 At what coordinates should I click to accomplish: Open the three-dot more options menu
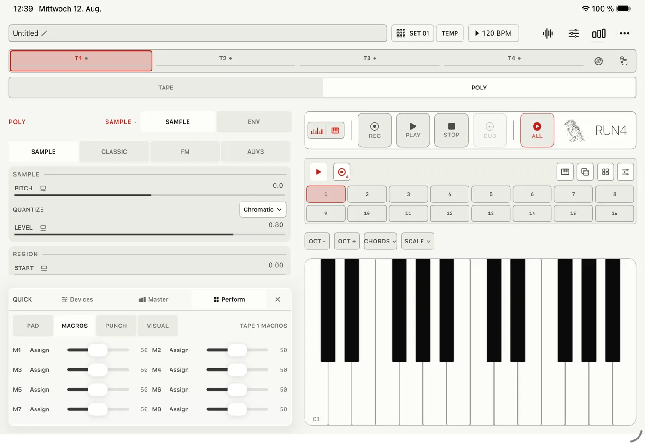[625, 33]
